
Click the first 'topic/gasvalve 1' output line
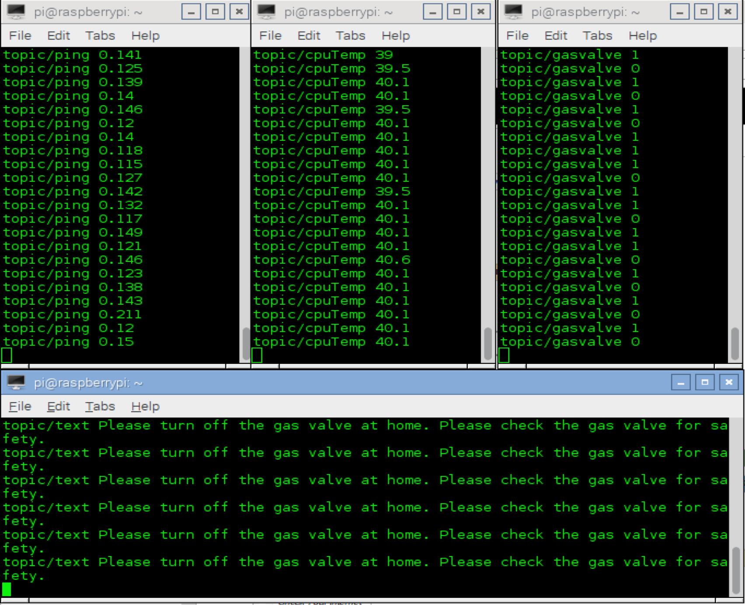(x=570, y=55)
